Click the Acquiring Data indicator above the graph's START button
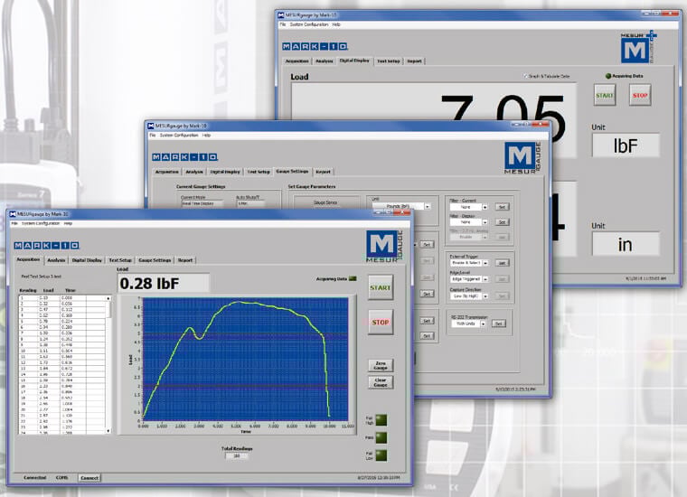Image resolution: width=687 pixels, height=497 pixels. pyautogui.click(x=353, y=278)
